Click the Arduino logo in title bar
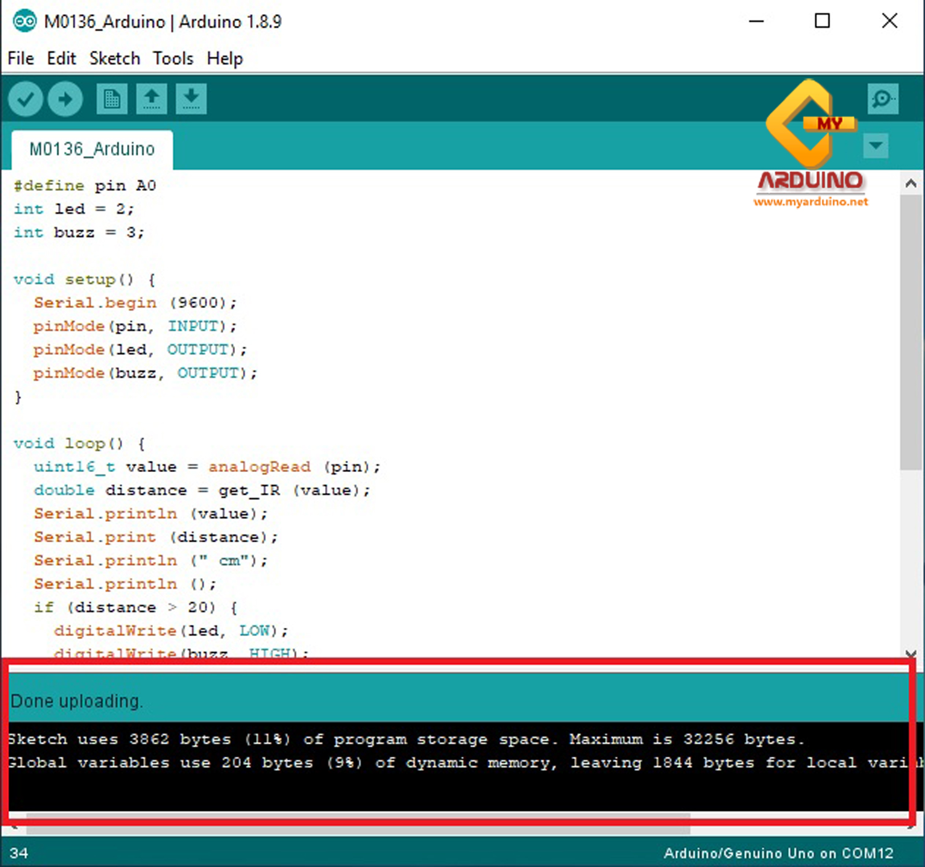Image resolution: width=925 pixels, height=867 pixels. point(25,22)
